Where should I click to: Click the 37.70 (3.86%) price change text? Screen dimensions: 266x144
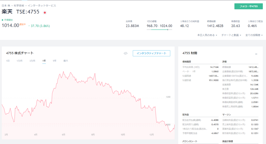pos(40,26)
